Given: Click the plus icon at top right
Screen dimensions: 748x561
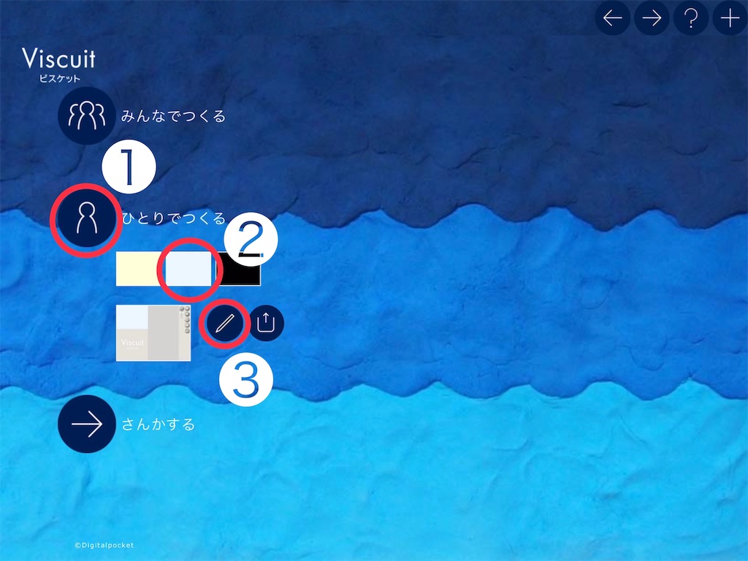Looking at the screenshot, I should (x=730, y=18).
